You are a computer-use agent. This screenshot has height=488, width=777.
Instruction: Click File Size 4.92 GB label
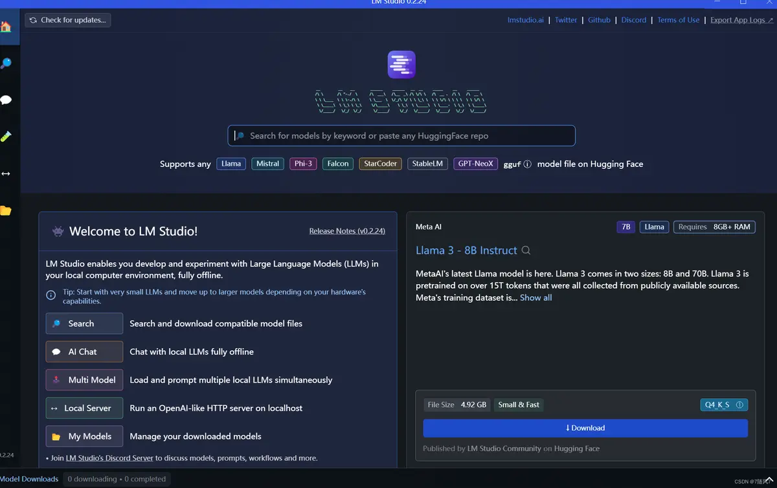pos(457,405)
